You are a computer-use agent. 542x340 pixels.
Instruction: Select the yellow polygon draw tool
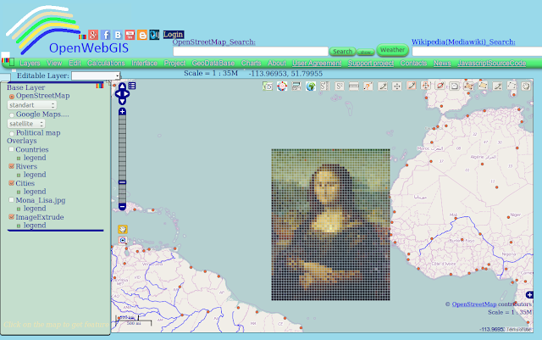(483, 86)
